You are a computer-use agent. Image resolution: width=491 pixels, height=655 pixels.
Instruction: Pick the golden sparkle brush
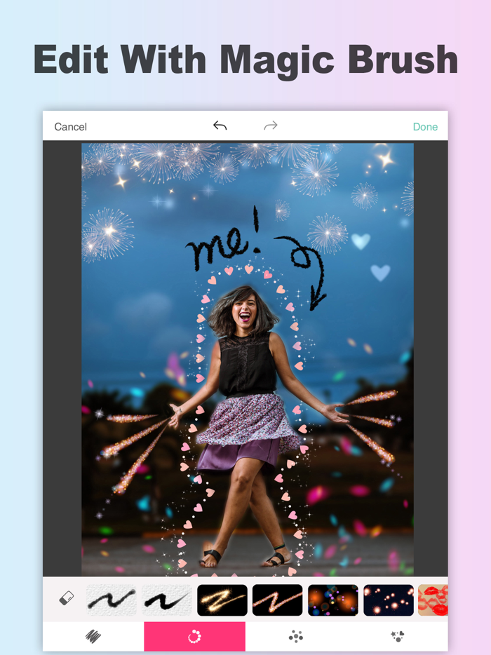(x=222, y=600)
